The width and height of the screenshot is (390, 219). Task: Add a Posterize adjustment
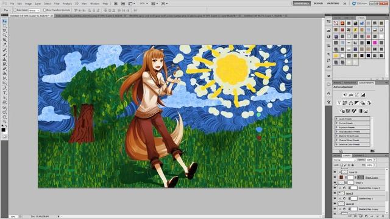pos(348,111)
